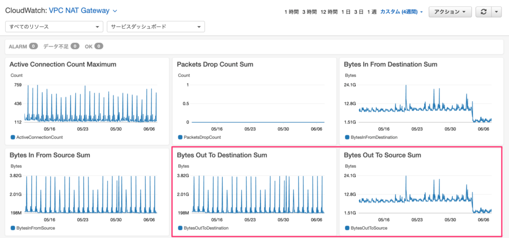Click the Packets Drop Count Sum title
Image resolution: width=509 pixels, height=238 pixels.
coord(215,64)
